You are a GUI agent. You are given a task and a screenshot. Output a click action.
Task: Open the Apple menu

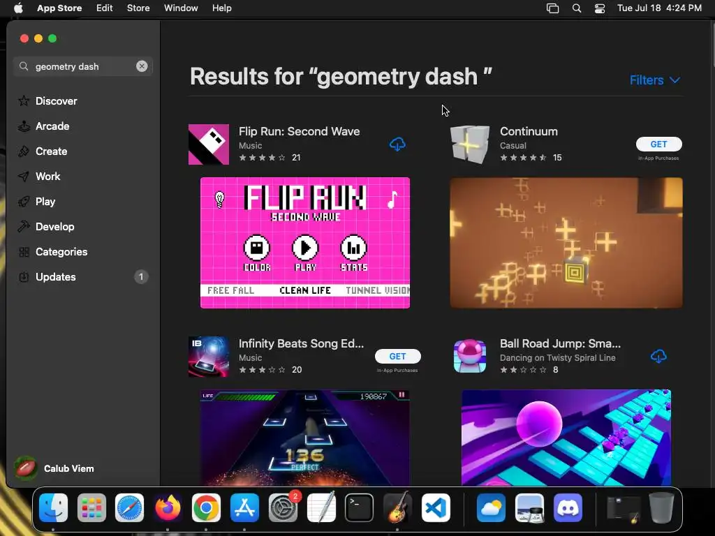tap(18, 8)
